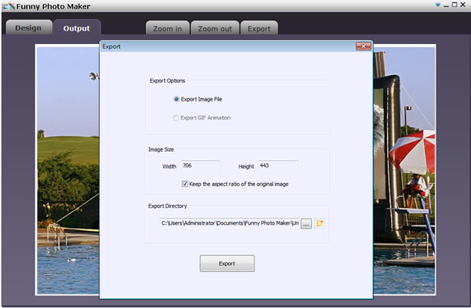
Task: Click the Height input field
Action: (278, 166)
